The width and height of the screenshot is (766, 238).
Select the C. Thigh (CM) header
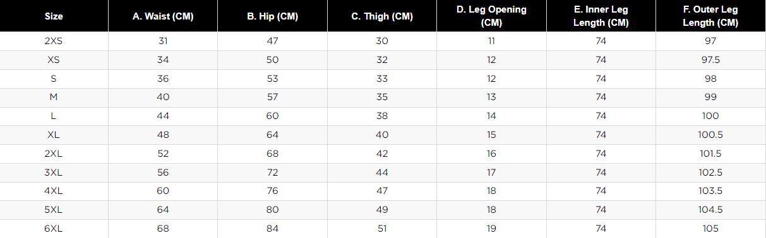click(382, 16)
